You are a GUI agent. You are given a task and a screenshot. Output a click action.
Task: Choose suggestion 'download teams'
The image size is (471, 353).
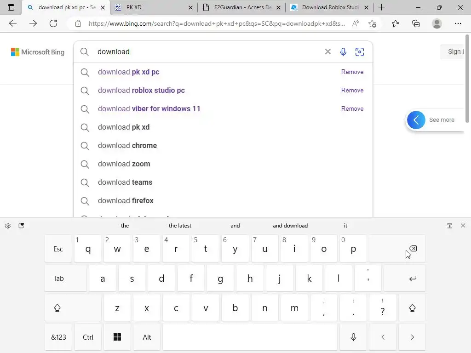(x=223, y=182)
